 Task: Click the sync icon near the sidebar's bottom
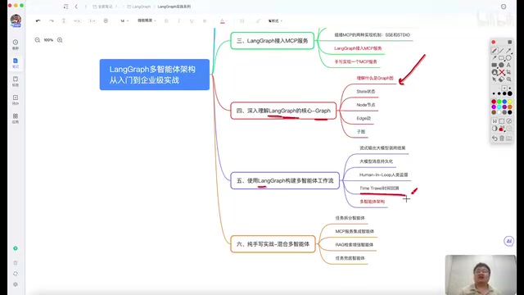pos(16,274)
